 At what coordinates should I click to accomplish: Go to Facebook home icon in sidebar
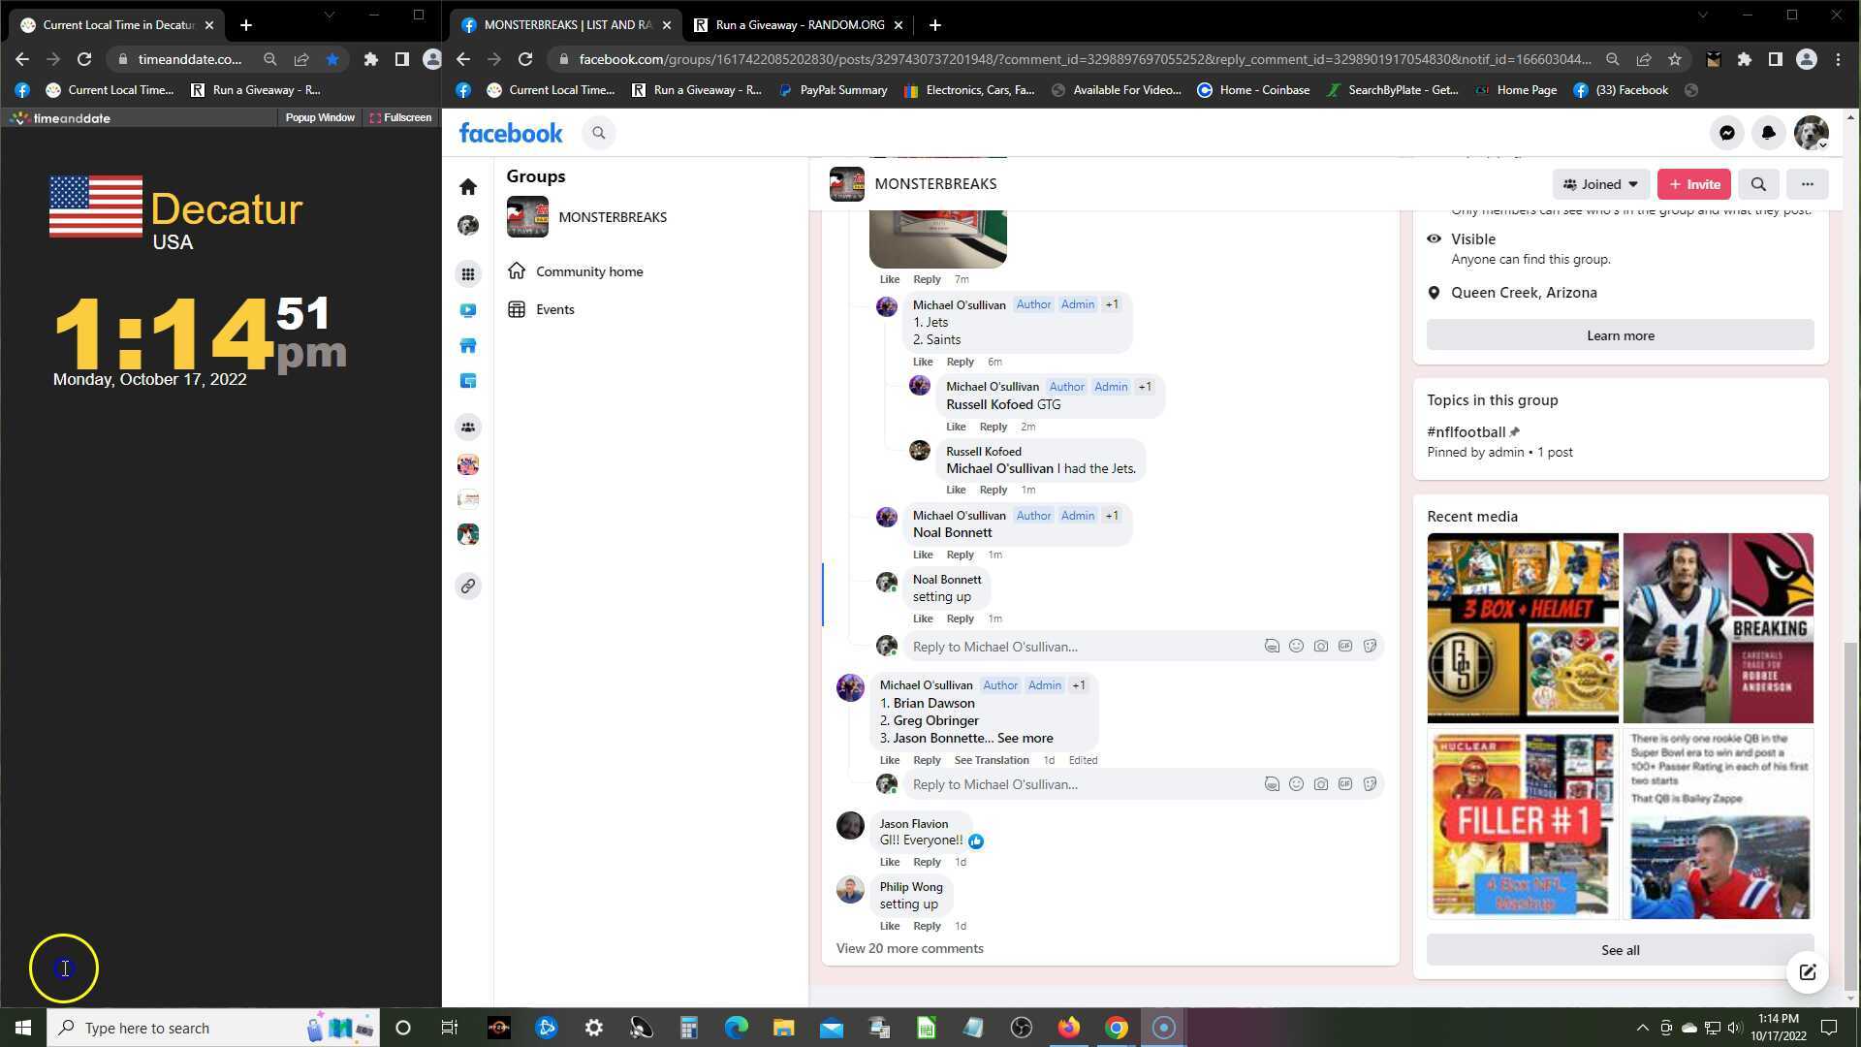coord(468,186)
